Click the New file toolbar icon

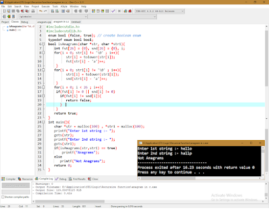click(4, 11)
